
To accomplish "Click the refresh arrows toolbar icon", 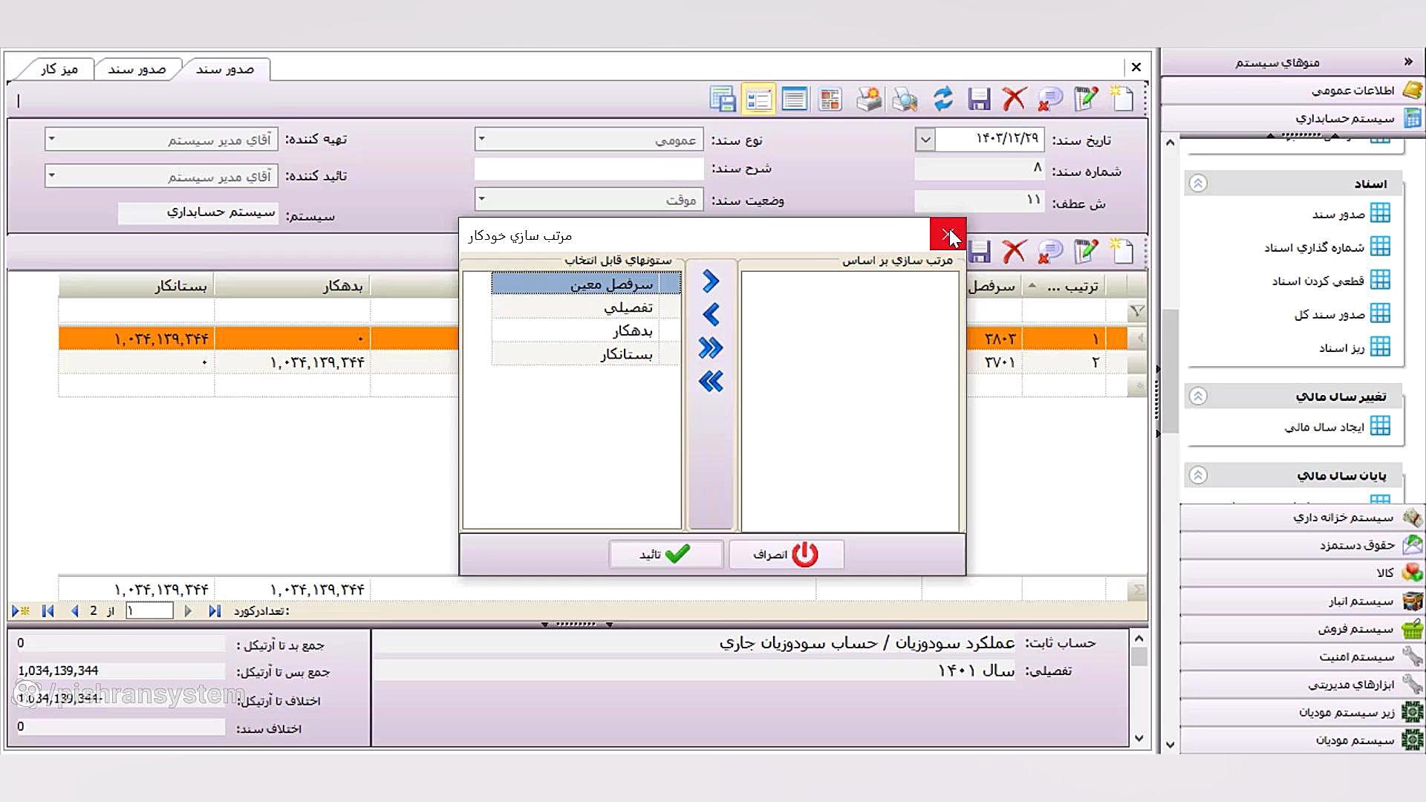I will point(942,99).
